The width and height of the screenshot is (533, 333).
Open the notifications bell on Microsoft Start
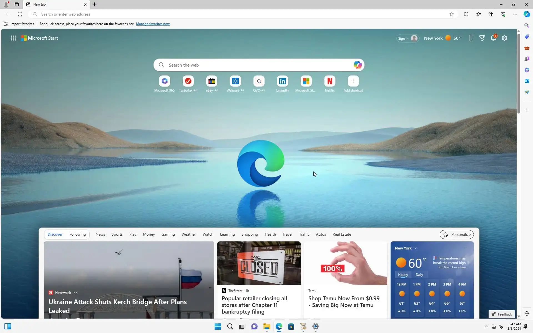pos(493,38)
